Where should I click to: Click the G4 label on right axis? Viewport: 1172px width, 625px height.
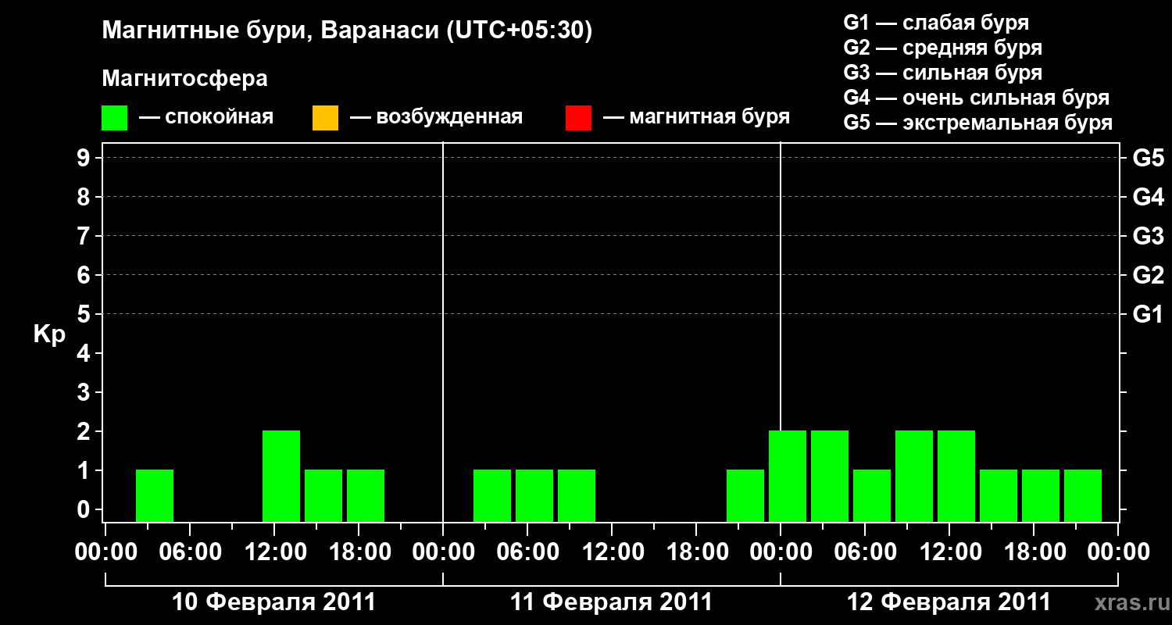pyautogui.click(x=1148, y=197)
